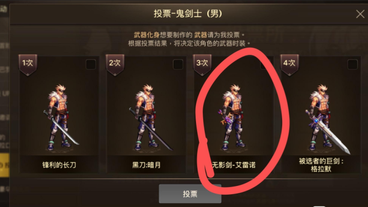
Task: Check the box for 锋利的长刀 card
Action: coord(91,65)
